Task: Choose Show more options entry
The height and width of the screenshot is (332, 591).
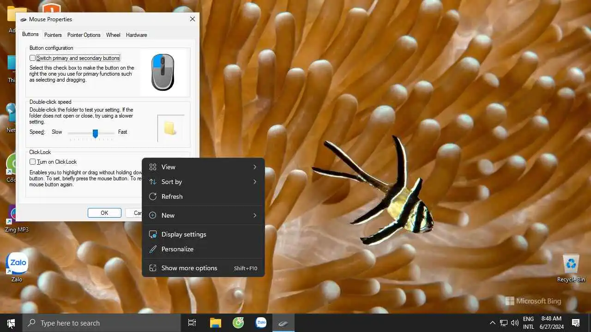Action: point(203,268)
